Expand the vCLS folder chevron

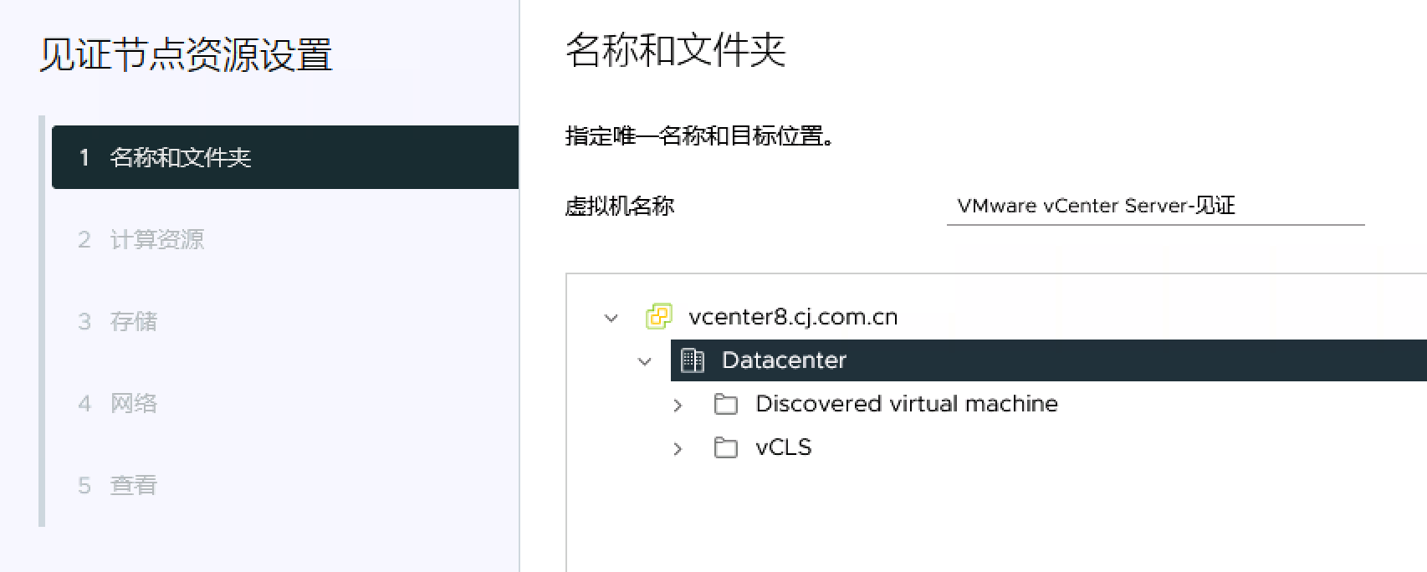[678, 449]
